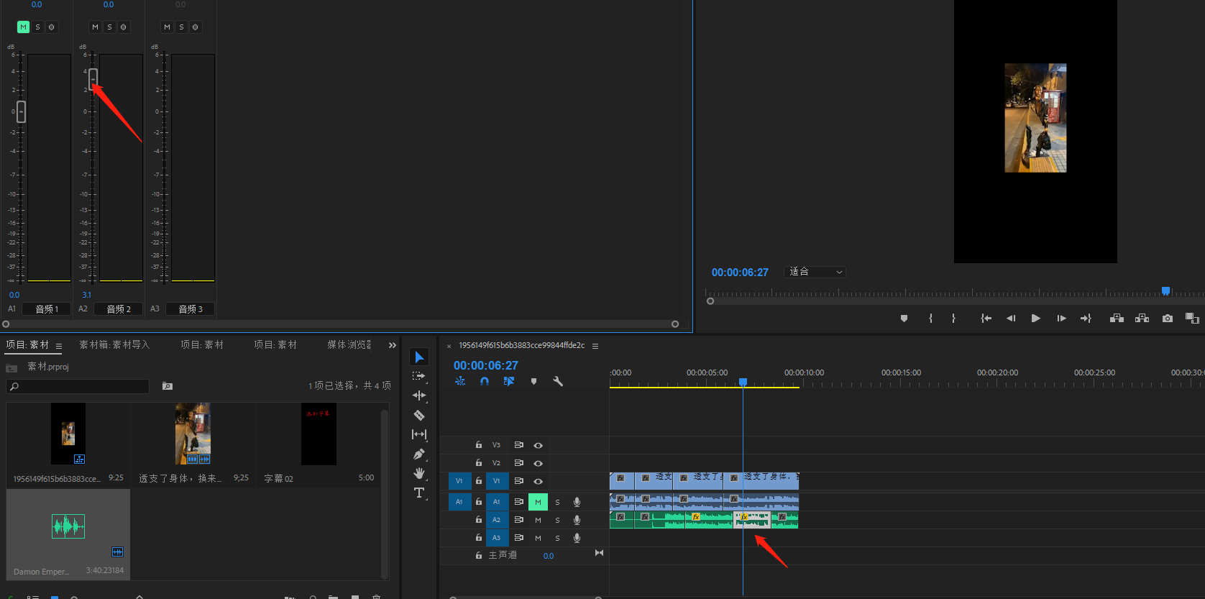
Task: Select the Razor tool
Action: [x=419, y=415]
